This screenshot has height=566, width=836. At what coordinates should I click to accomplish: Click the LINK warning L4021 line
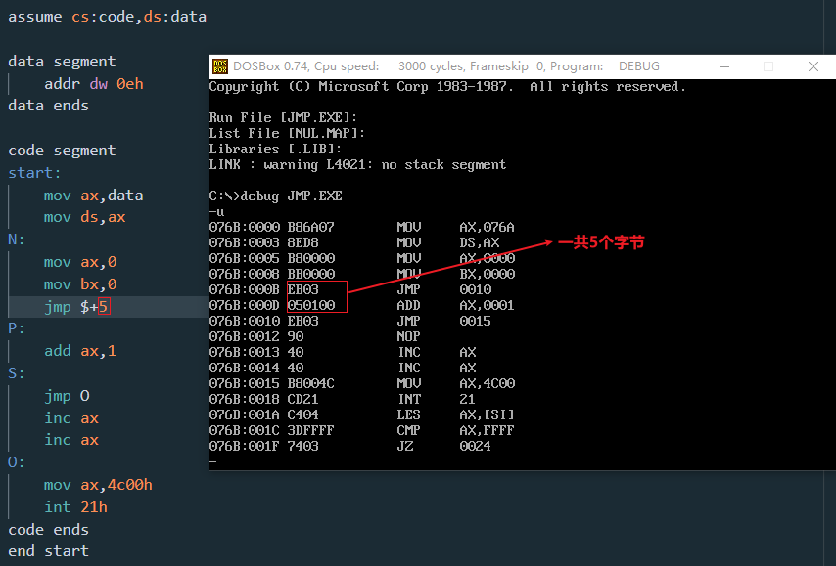[357, 164]
